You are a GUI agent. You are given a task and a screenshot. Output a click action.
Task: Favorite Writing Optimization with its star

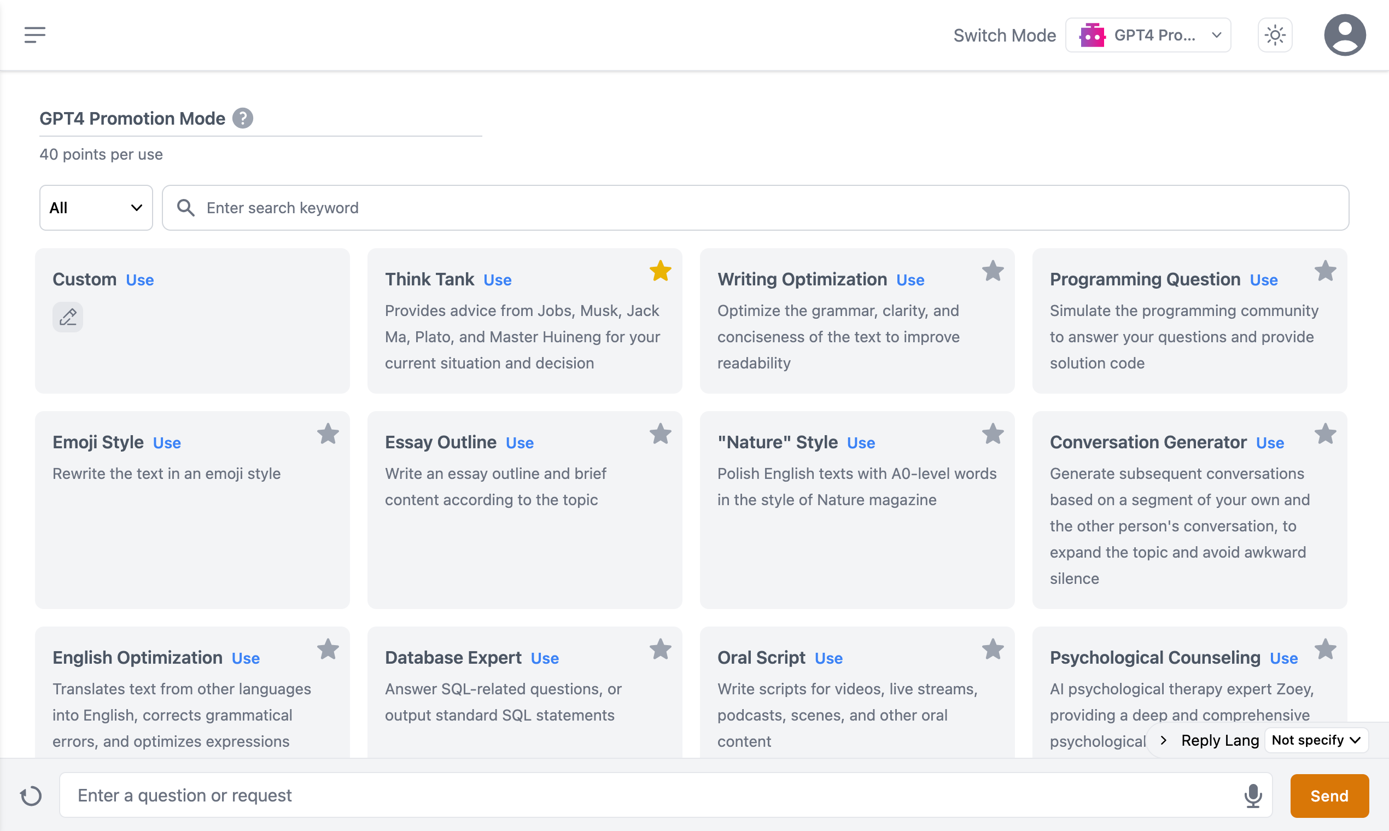(x=993, y=271)
